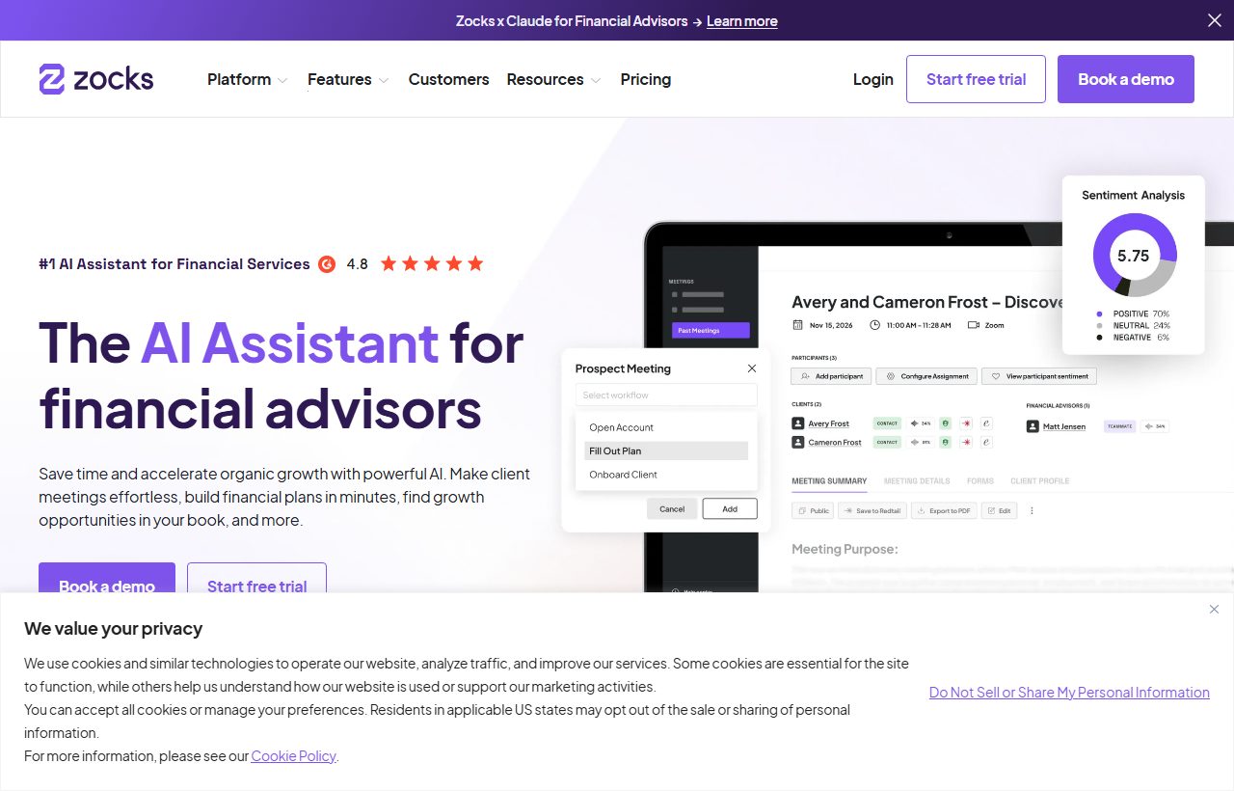Viewport: 1234px width, 791px height.
Task: Open the Cookie Policy link
Action: tap(294, 756)
